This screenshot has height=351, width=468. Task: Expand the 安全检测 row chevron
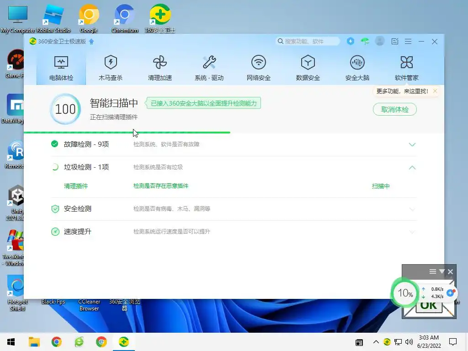coord(412,209)
